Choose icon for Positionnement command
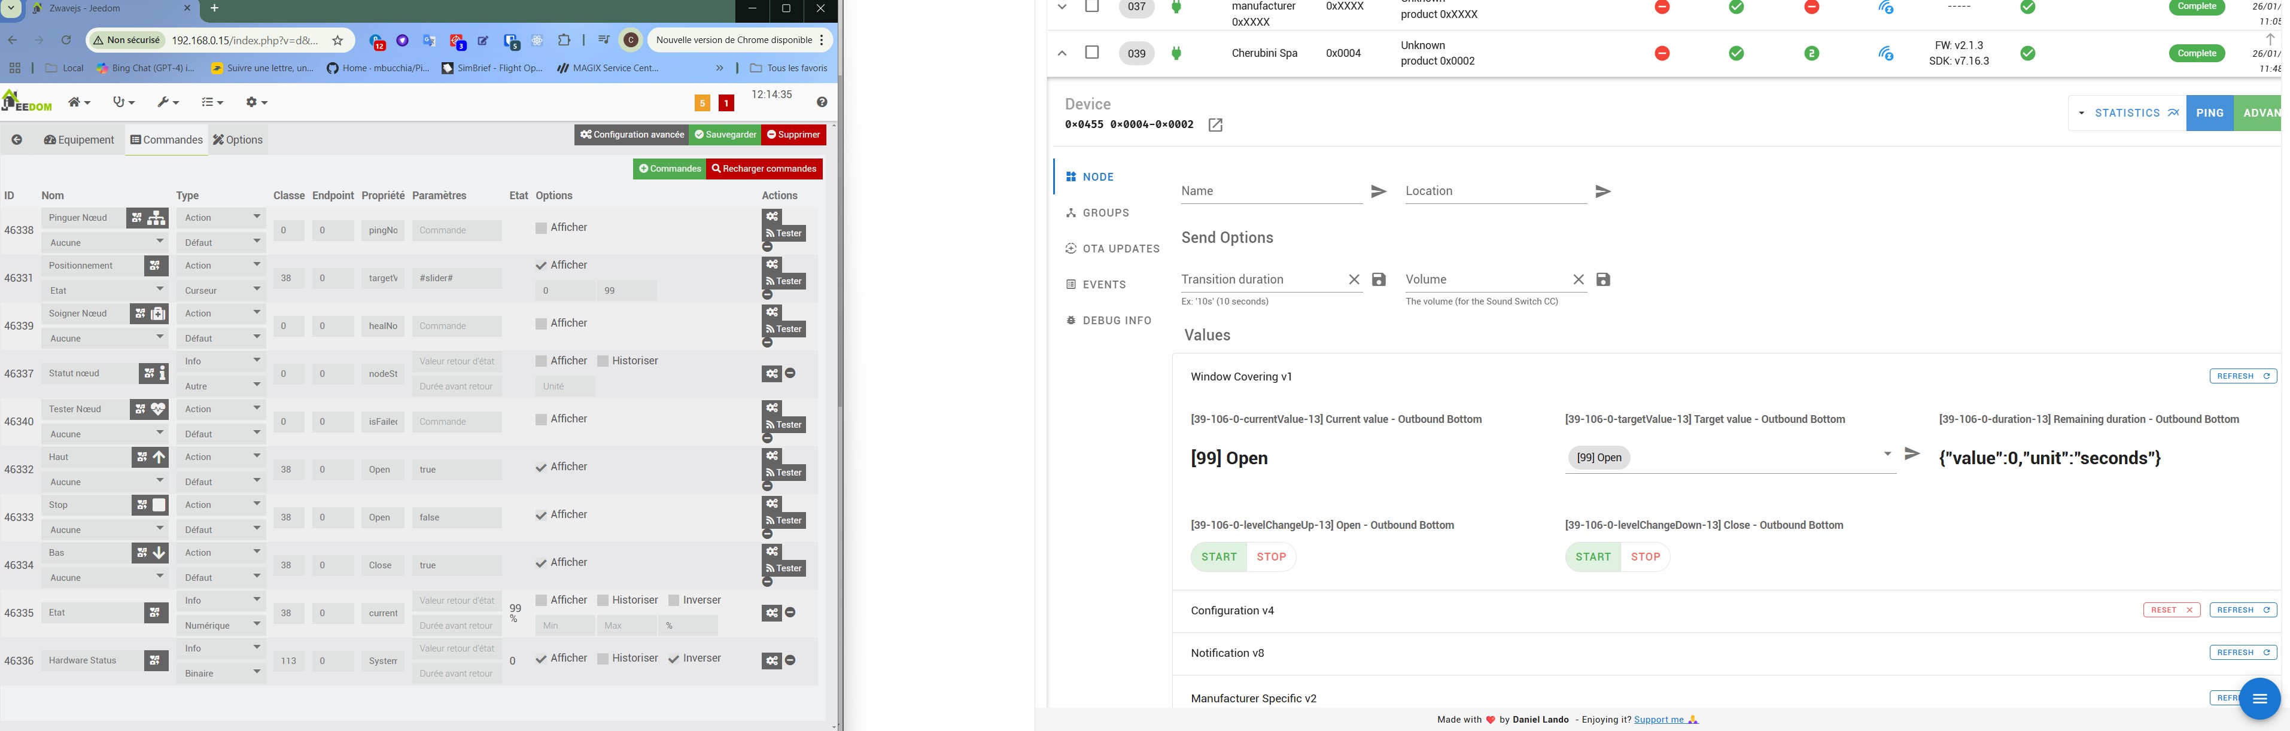 pos(156,266)
